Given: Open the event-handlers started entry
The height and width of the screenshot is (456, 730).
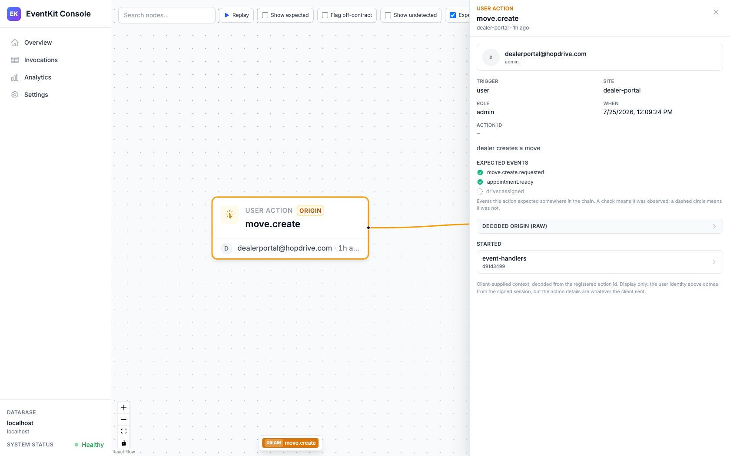Looking at the screenshot, I should point(600,262).
